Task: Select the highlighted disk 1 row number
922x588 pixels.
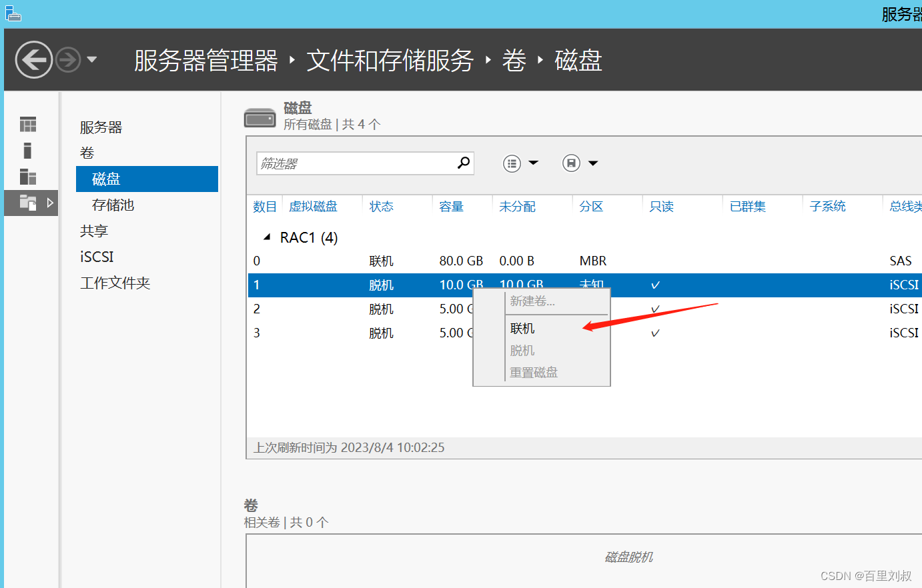Action: point(257,285)
